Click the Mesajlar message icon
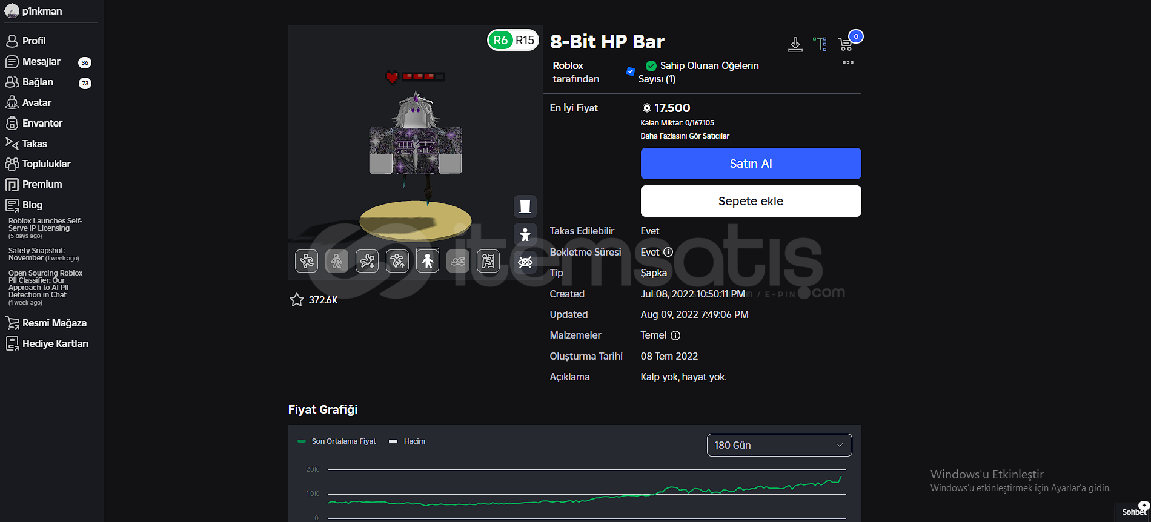1151x522 pixels. tap(12, 62)
